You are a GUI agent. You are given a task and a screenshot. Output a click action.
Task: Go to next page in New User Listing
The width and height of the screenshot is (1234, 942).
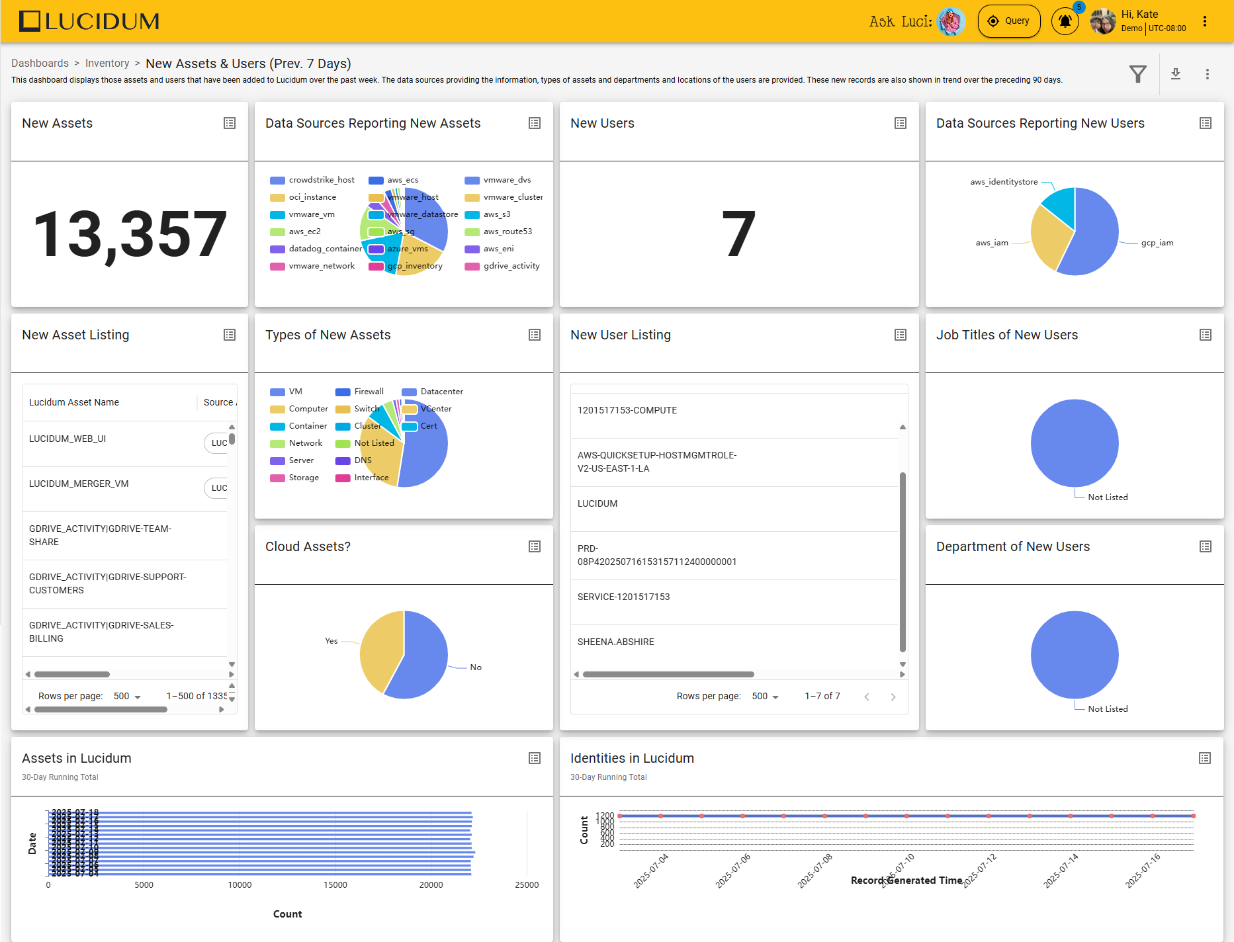click(x=893, y=697)
